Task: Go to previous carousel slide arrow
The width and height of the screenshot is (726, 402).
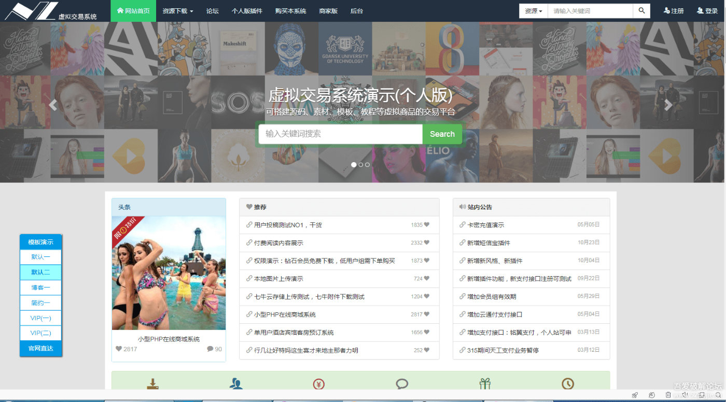Action: tap(53, 105)
